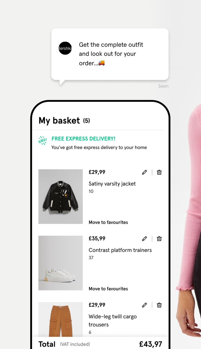The width and height of the screenshot is (201, 349).
Task: Move the platform trainers to favourites
Action: pyautogui.click(x=108, y=289)
